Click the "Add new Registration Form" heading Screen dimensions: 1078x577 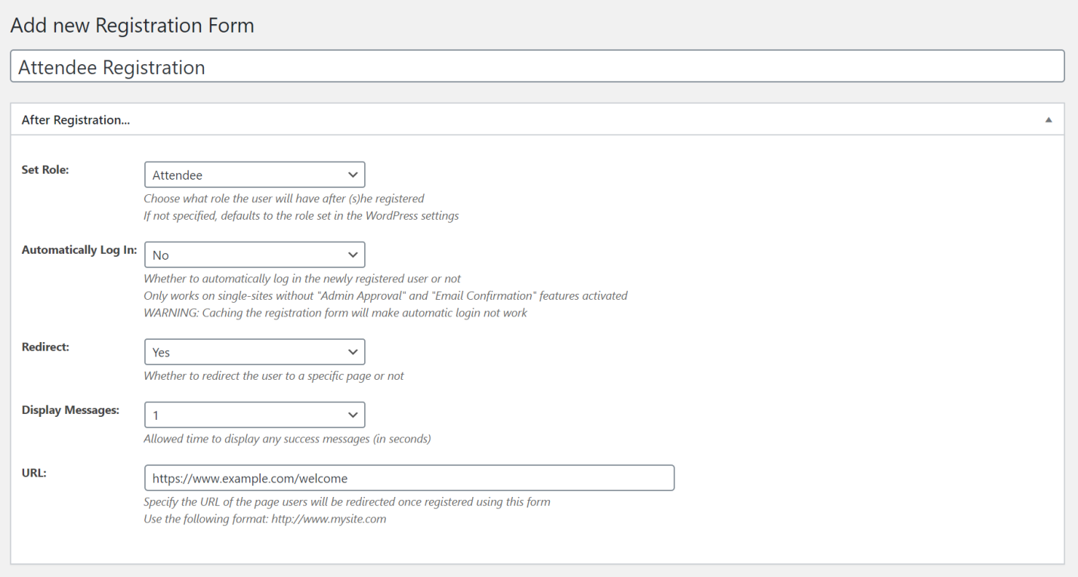tap(132, 25)
